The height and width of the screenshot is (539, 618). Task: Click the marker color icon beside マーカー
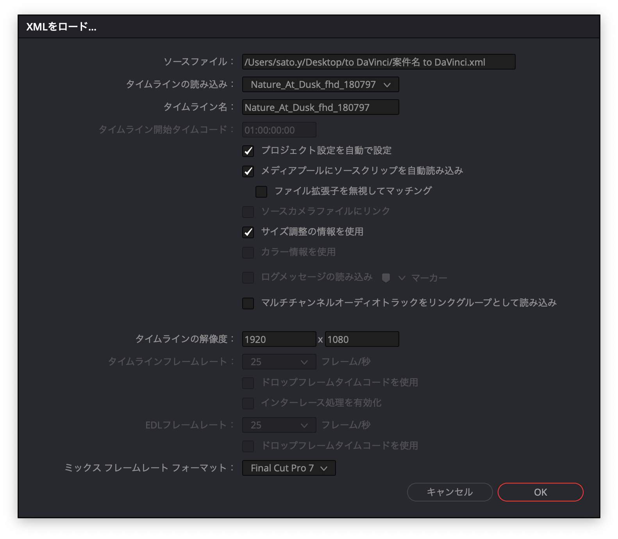(386, 278)
